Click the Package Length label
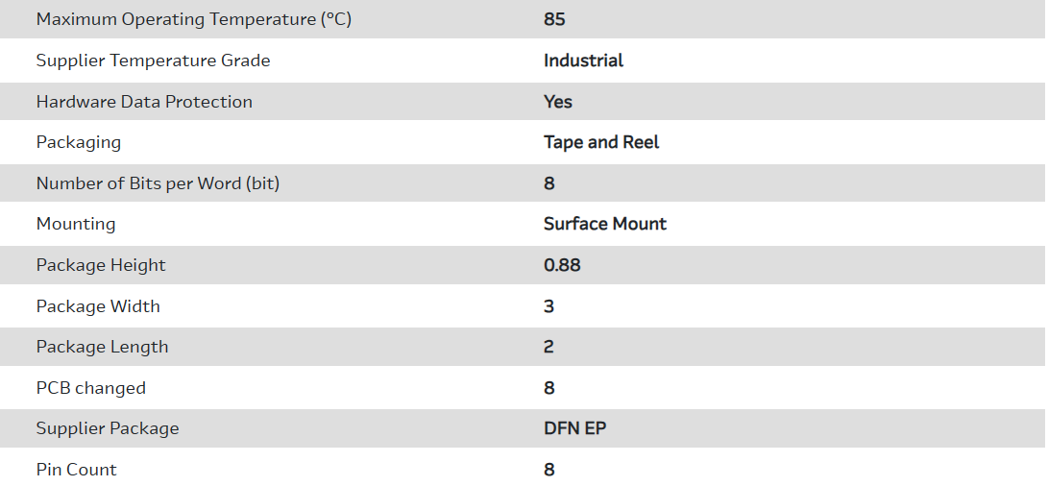 tap(102, 347)
